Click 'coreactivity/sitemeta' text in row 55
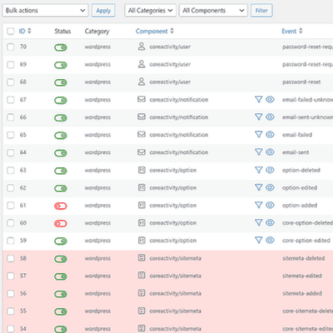 176,311
